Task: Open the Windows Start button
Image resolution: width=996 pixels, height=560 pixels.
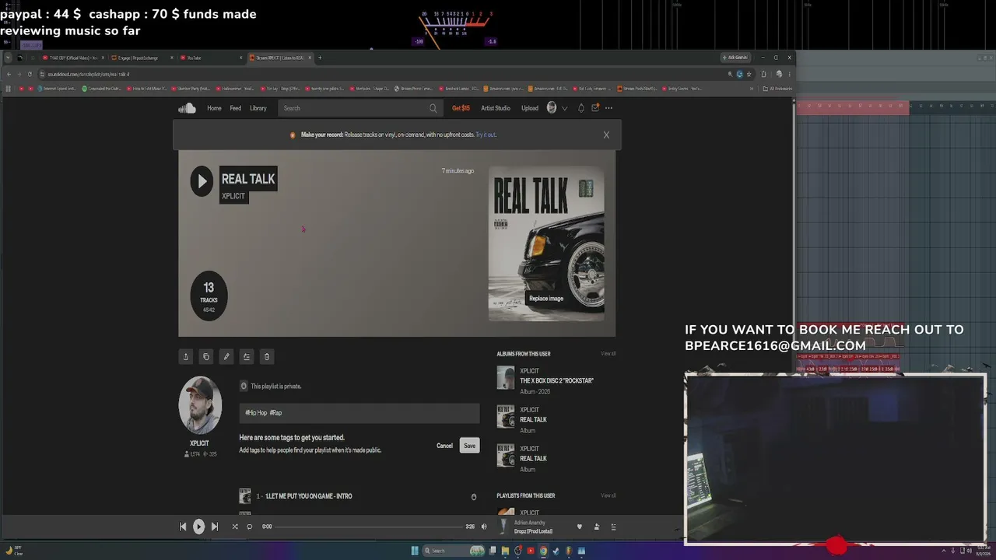Action: point(415,551)
